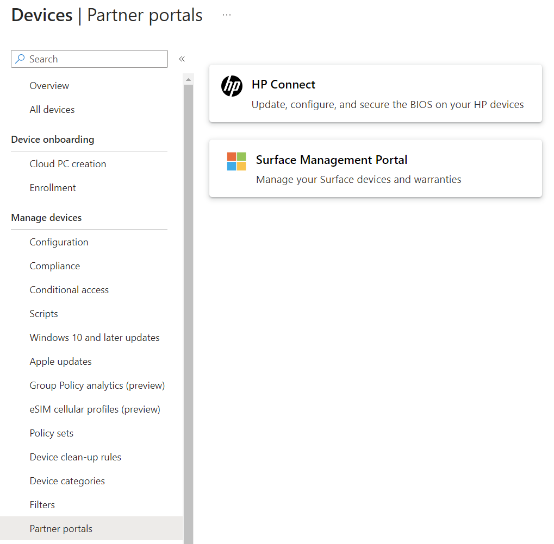
Task: Select Cloud PC creation
Action: (x=68, y=164)
